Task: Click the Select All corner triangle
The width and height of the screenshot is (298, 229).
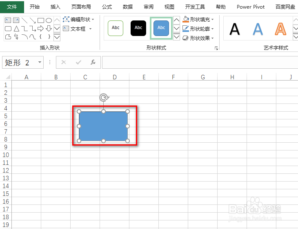Action: tap(8, 77)
